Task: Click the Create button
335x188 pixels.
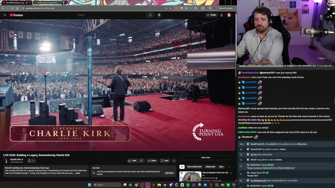Action: [211, 15]
